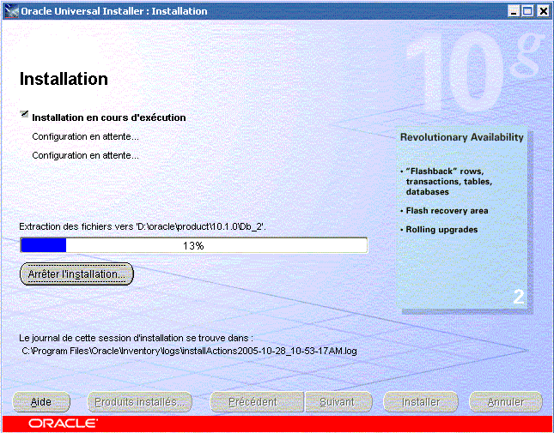Close the installer window
554x433 pixels.
click(543, 11)
